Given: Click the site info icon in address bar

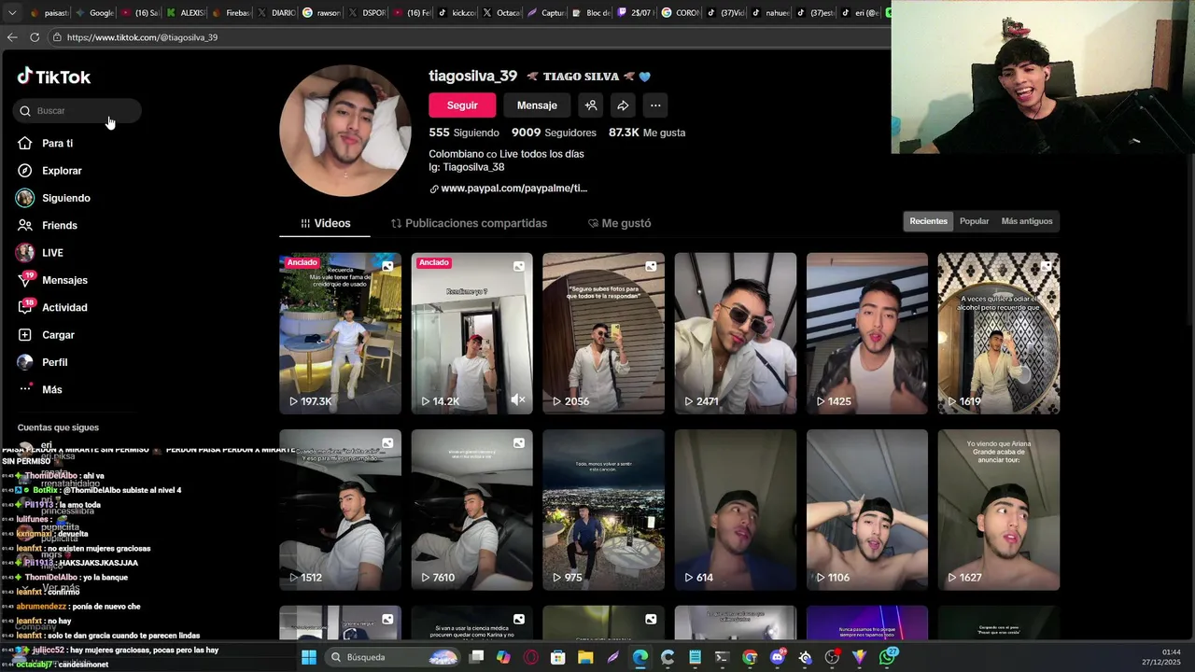Looking at the screenshot, I should coord(57,37).
